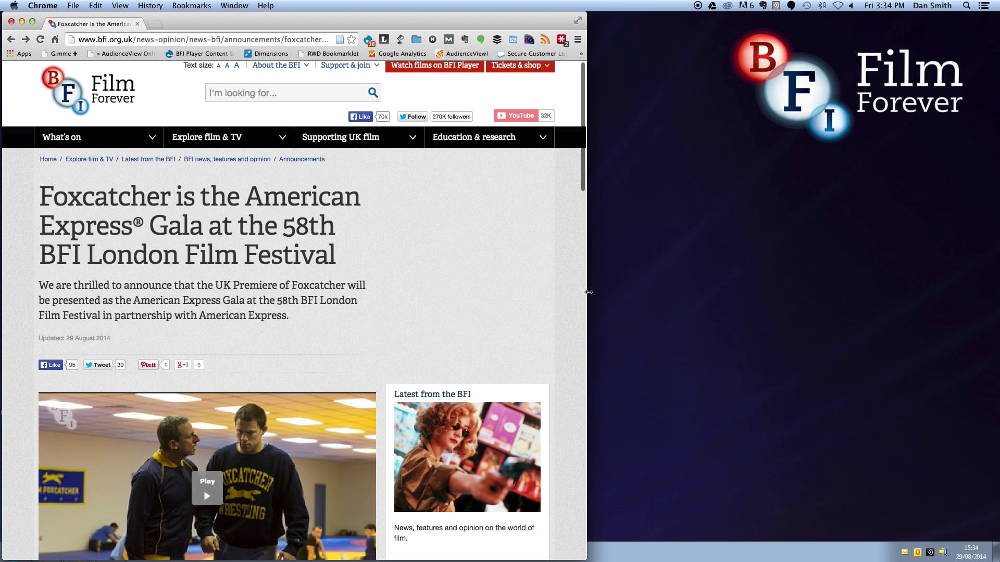
Task: Open the RSS feed extension
Action: (x=545, y=40)
